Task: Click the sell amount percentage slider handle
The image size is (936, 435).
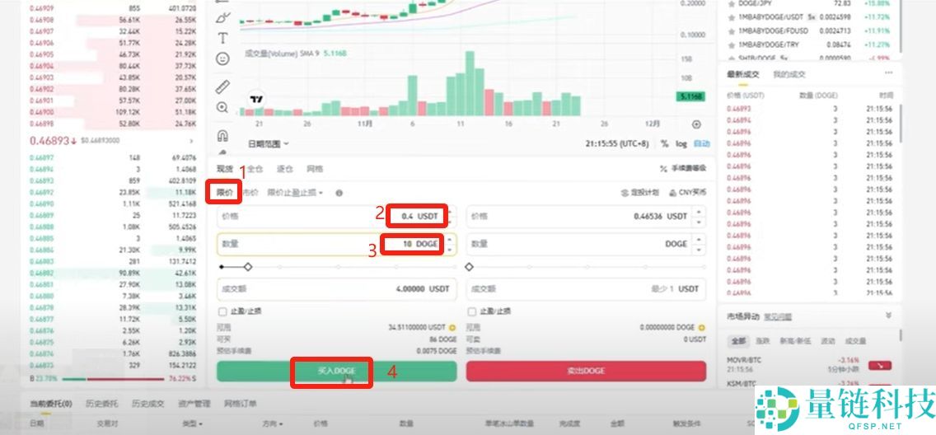Action: pos(469,267)
